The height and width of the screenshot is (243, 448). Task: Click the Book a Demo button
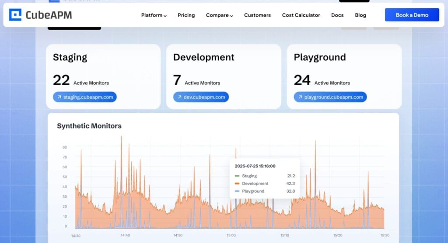pos(412,15)
